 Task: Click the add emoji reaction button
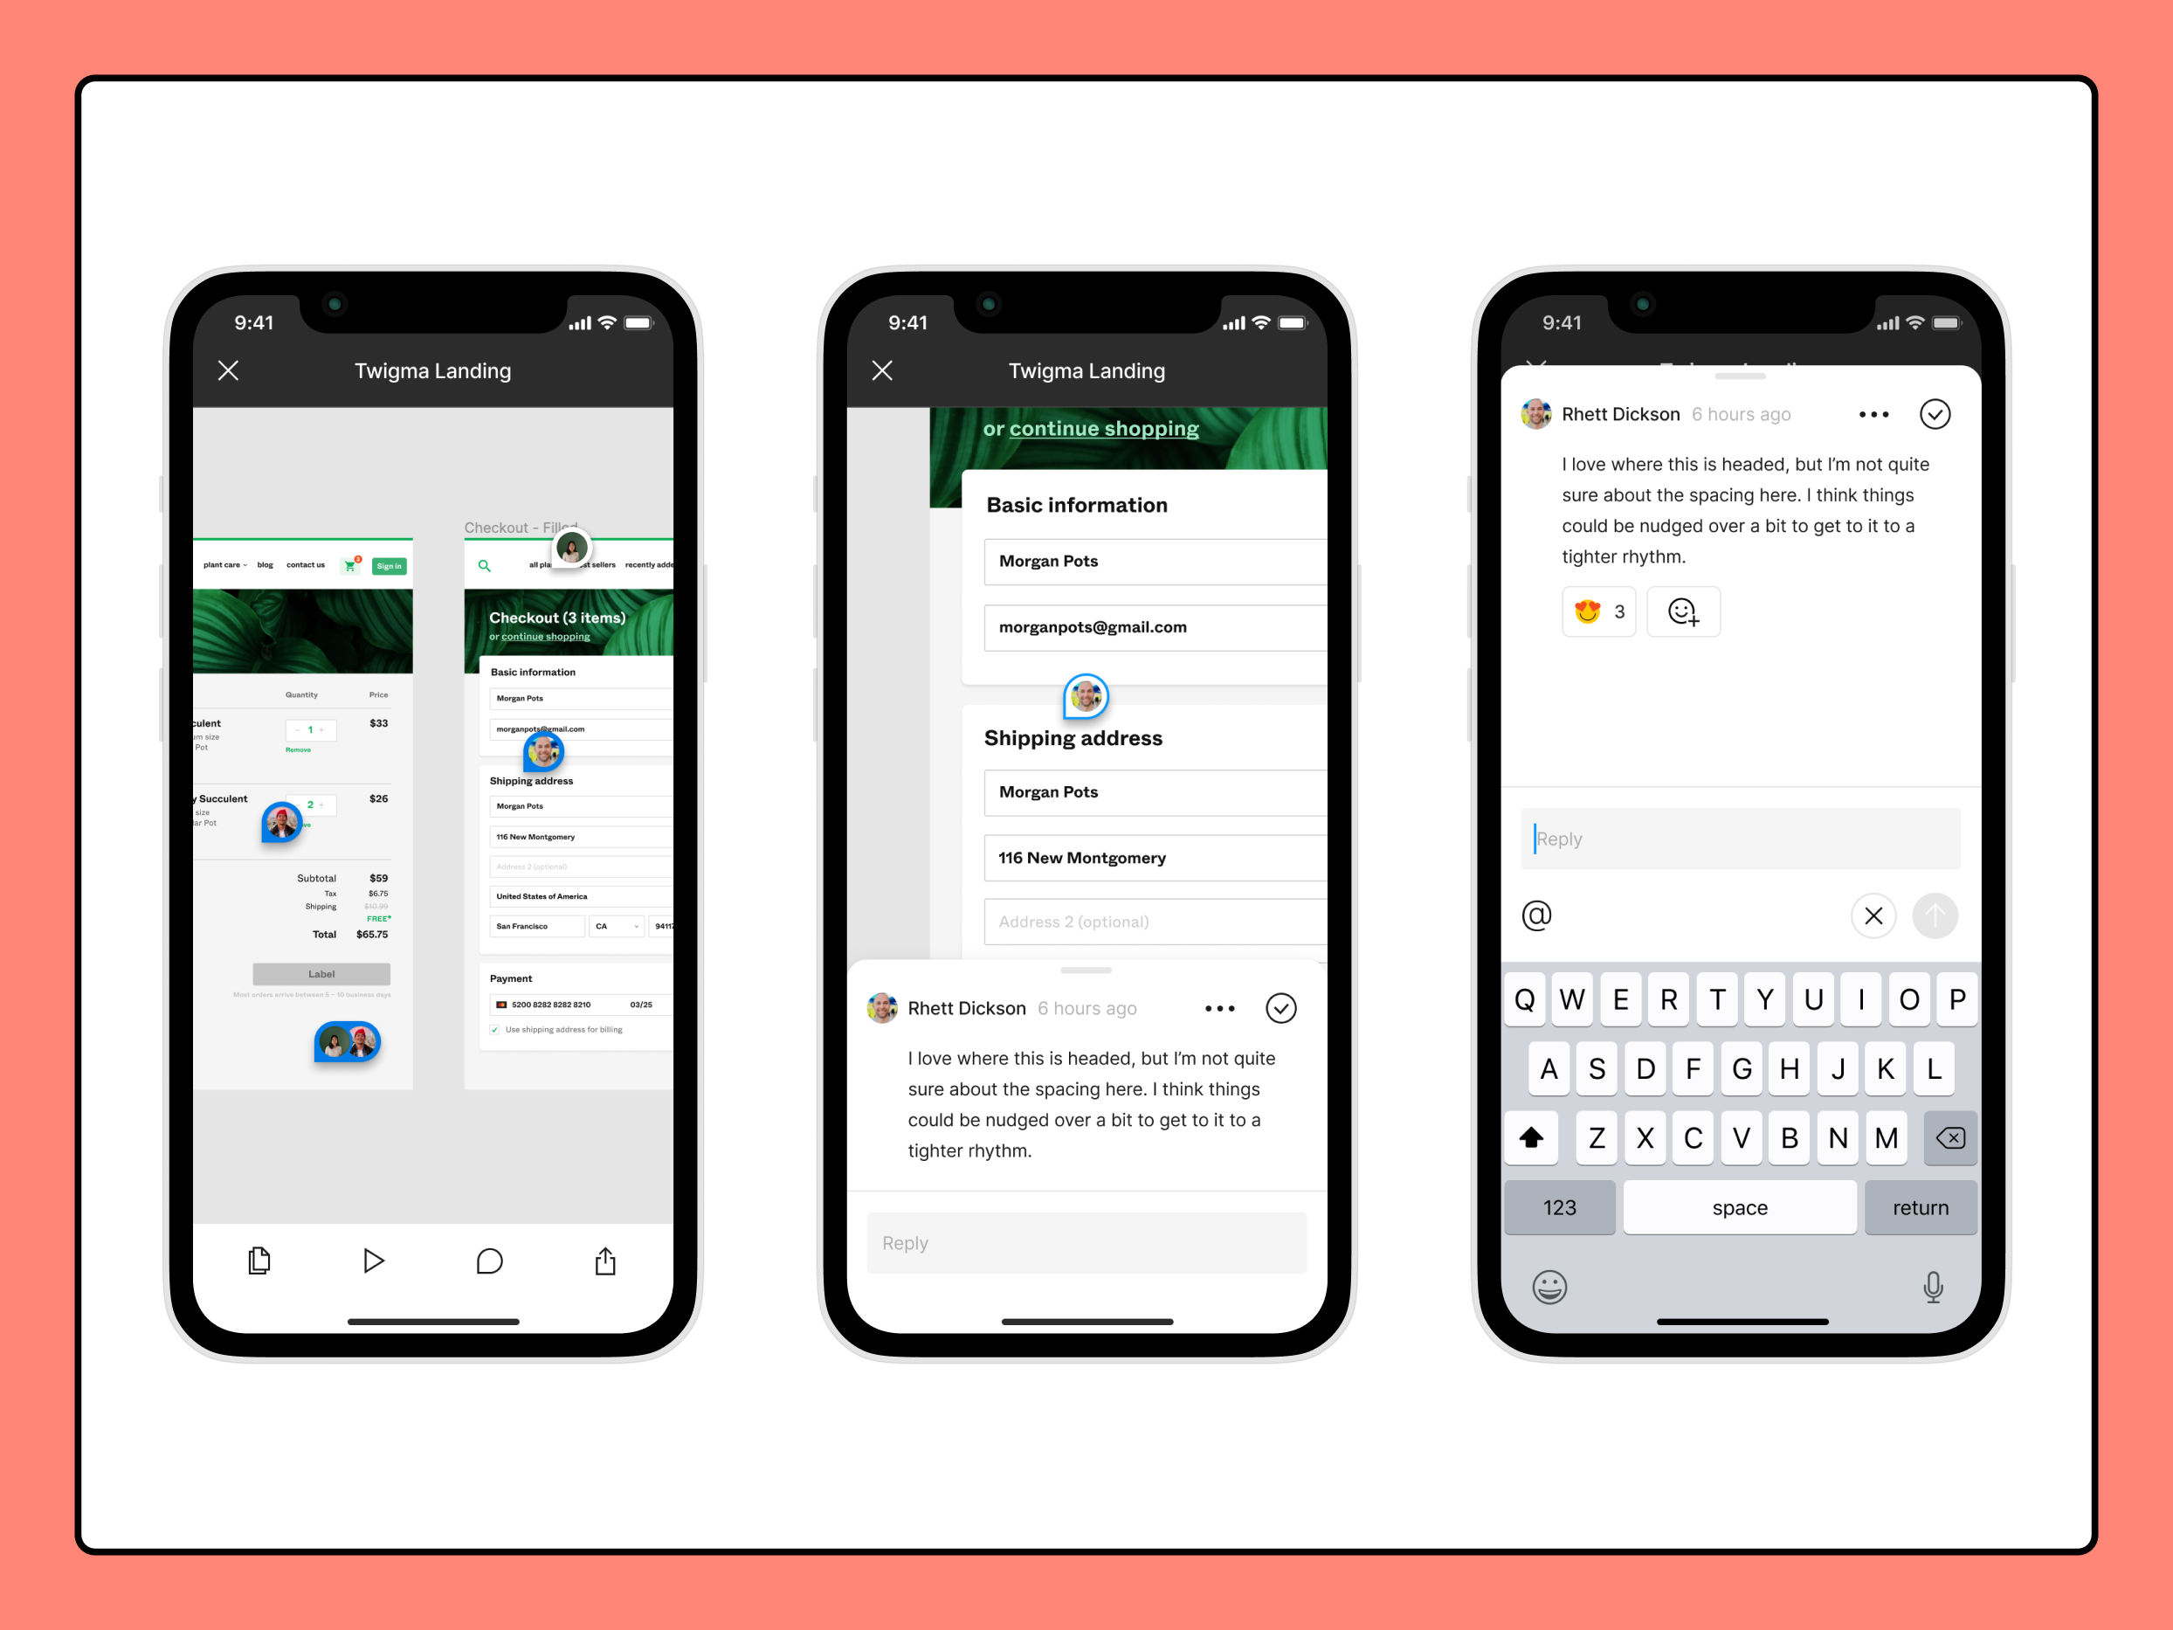click(1682, 611)
